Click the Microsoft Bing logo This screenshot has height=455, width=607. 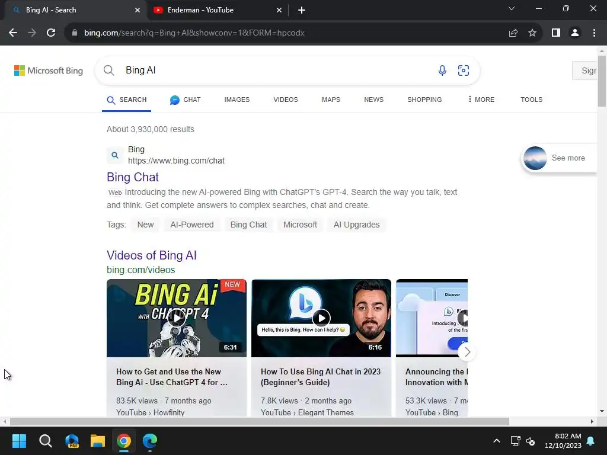49,71
